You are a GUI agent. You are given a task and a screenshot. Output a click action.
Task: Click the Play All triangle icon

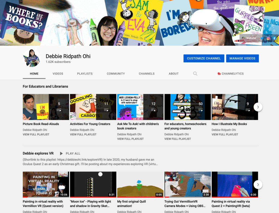pyautogui.click(x=61, y=153)
